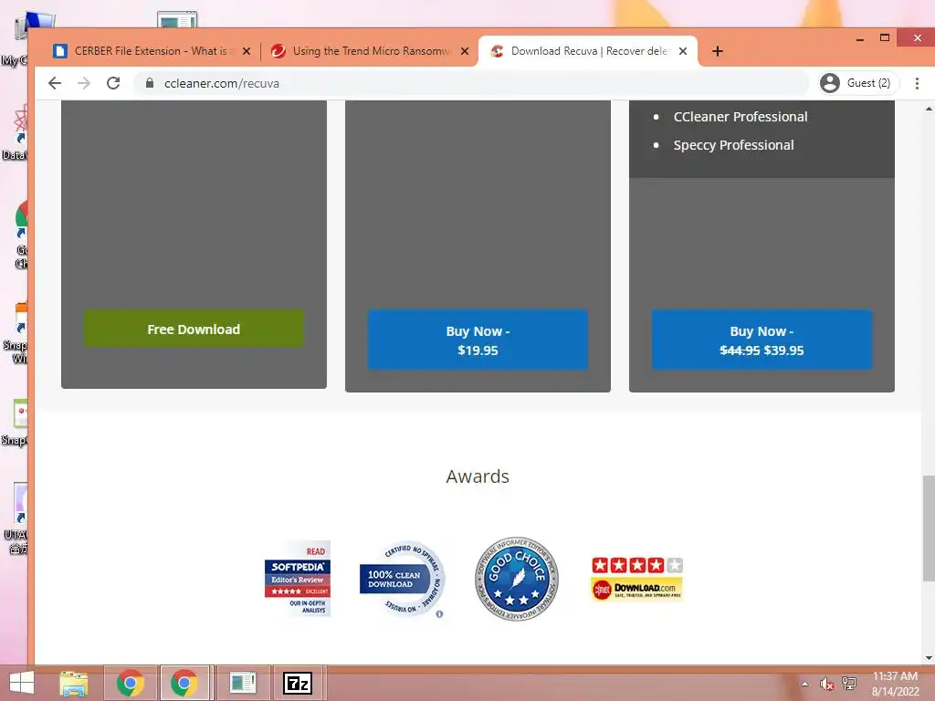The width and height of the screenshot is (935, 701).
Task: Close the Trend Micro Ransomware tab
Action: [x=465, y=51]
